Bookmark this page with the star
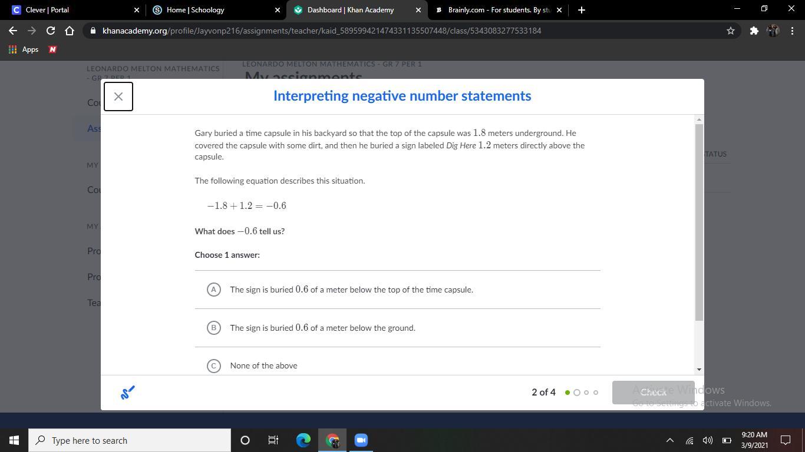The width and height of the screenshot is (805, 452). (x=731, y=31)
